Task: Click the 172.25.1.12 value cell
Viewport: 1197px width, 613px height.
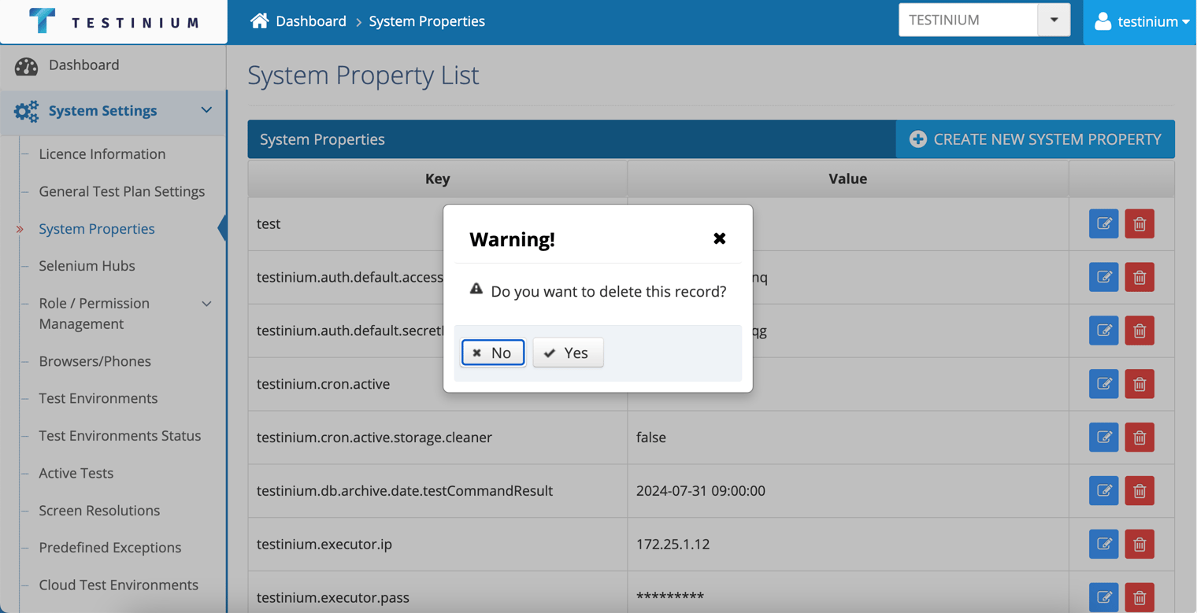Action: coord(847,544)
